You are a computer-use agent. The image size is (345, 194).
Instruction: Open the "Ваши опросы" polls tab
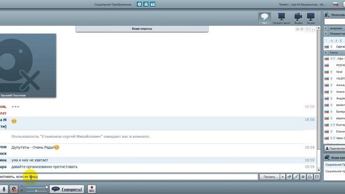[x=142, y=29]
